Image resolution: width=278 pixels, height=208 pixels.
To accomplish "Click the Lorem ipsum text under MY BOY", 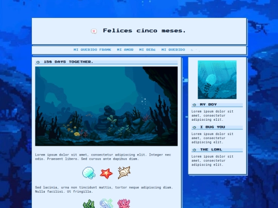I will pyautogui.click(x=213, y=116).
